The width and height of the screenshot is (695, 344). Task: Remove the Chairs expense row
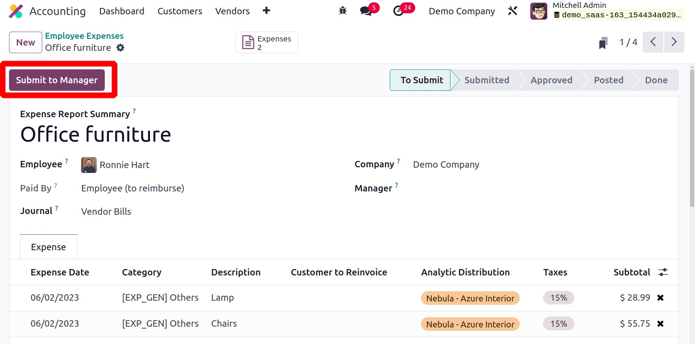[x=660, y=324]
